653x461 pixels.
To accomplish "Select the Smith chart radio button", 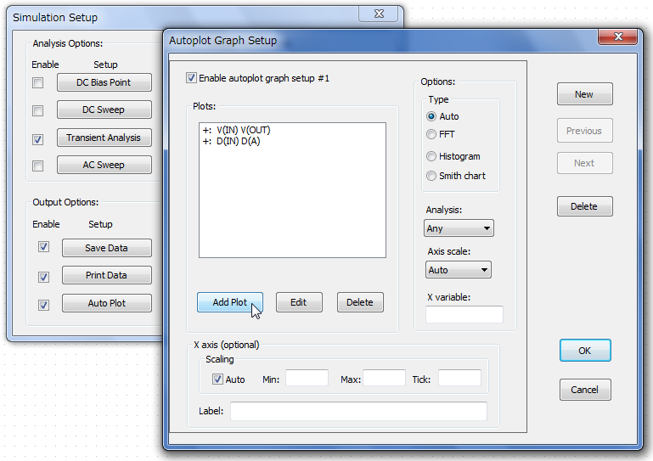I will [x=431, y=176].
